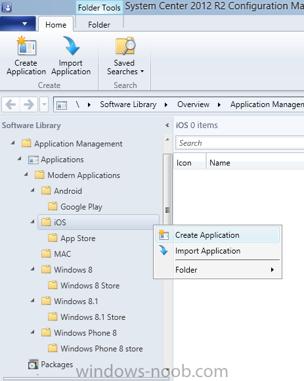Collapse the iOS folder node
The image size is (304, 381).
pos(33,221)
